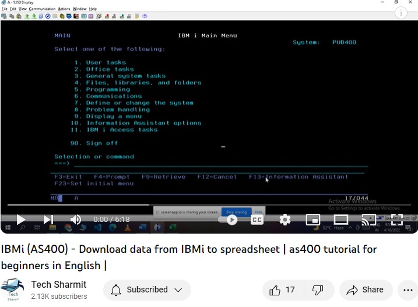Click the first toolbar icon of stacked windows
This screenshot has width=418, height=307.
click(x=4, y=16)
